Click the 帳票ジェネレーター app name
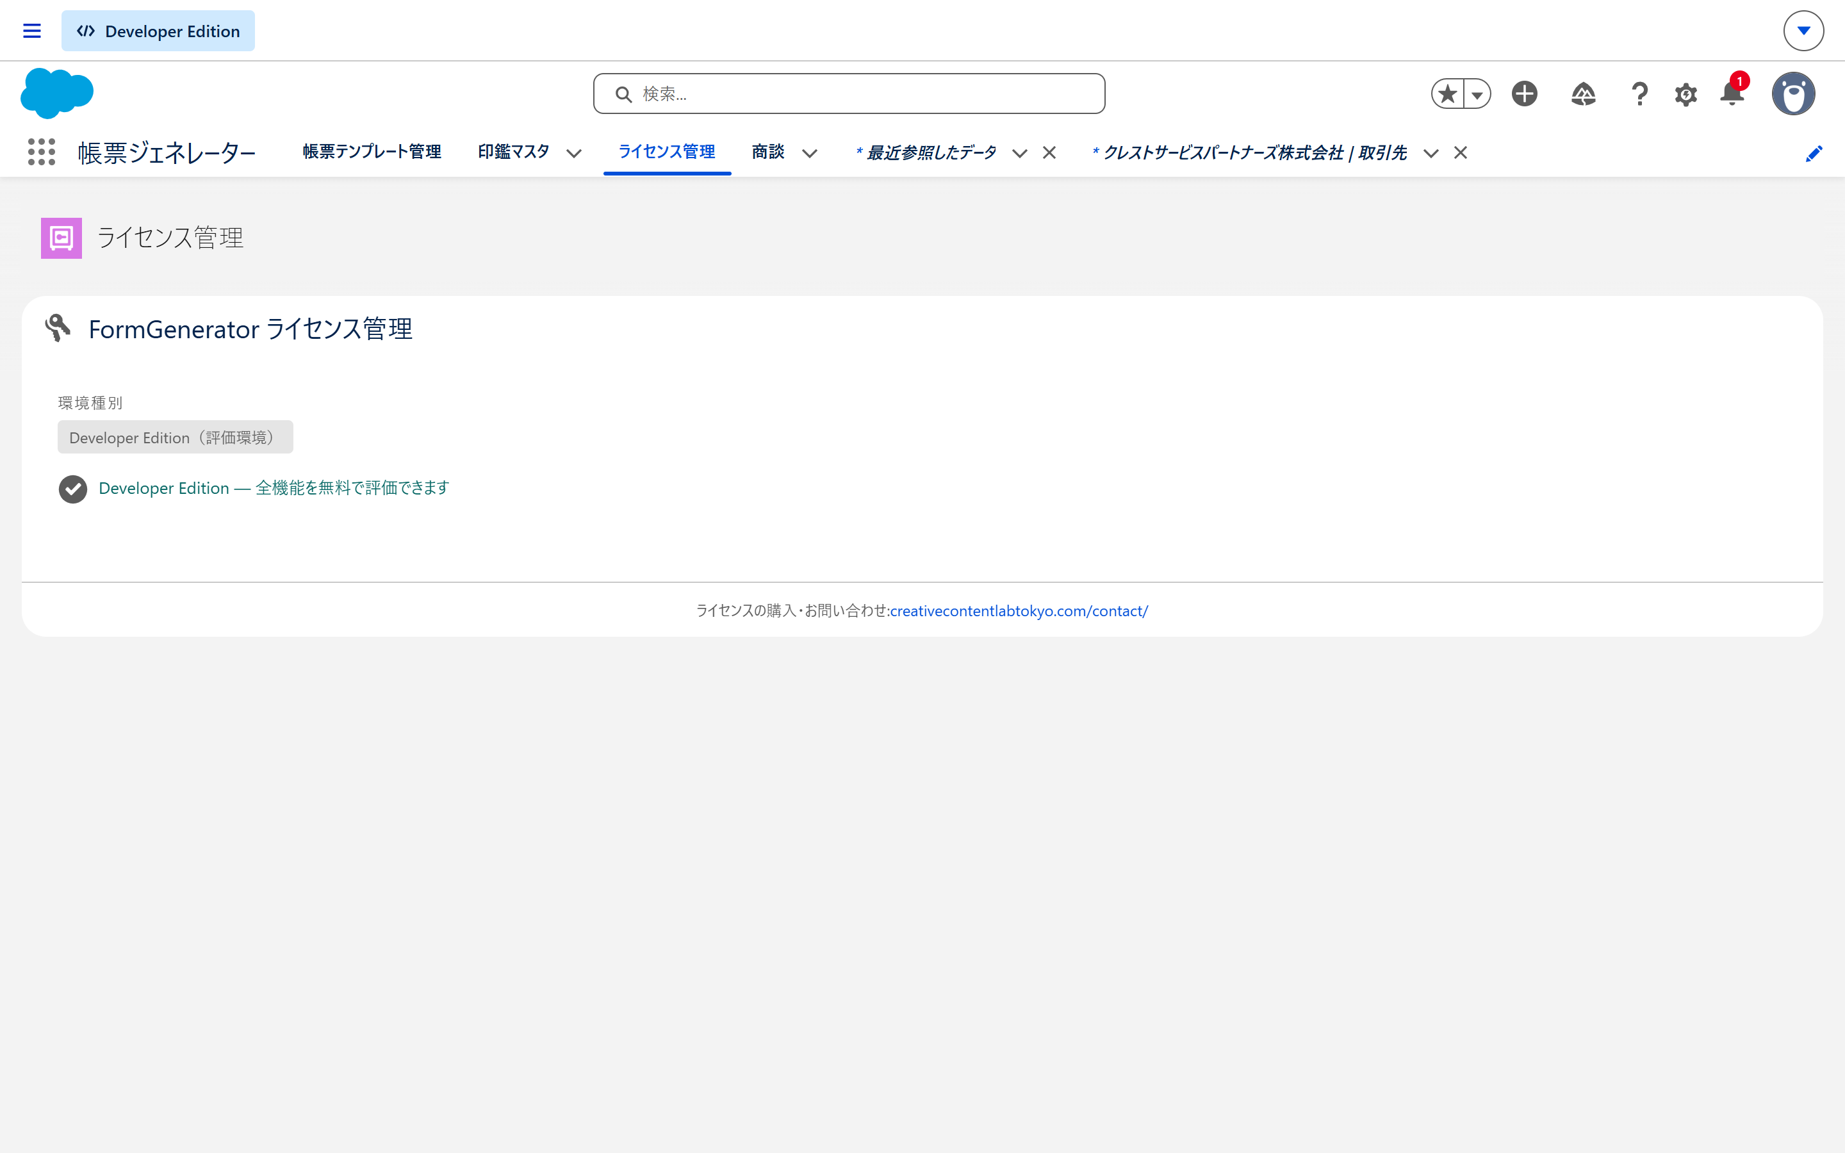Screen dimensions: 1845x1153 point(167,152)
